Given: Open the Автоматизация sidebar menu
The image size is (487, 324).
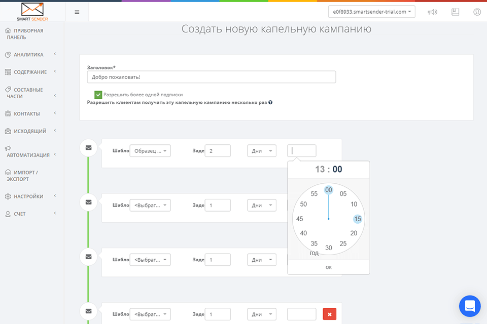Looking at the screenshot, I should (30, 151).
